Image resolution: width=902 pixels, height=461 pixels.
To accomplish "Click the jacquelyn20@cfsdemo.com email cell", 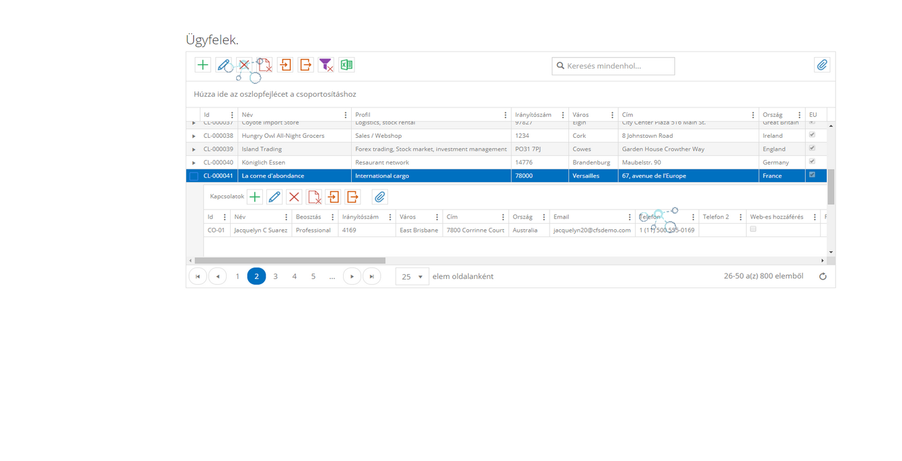I will coord(592,230).
